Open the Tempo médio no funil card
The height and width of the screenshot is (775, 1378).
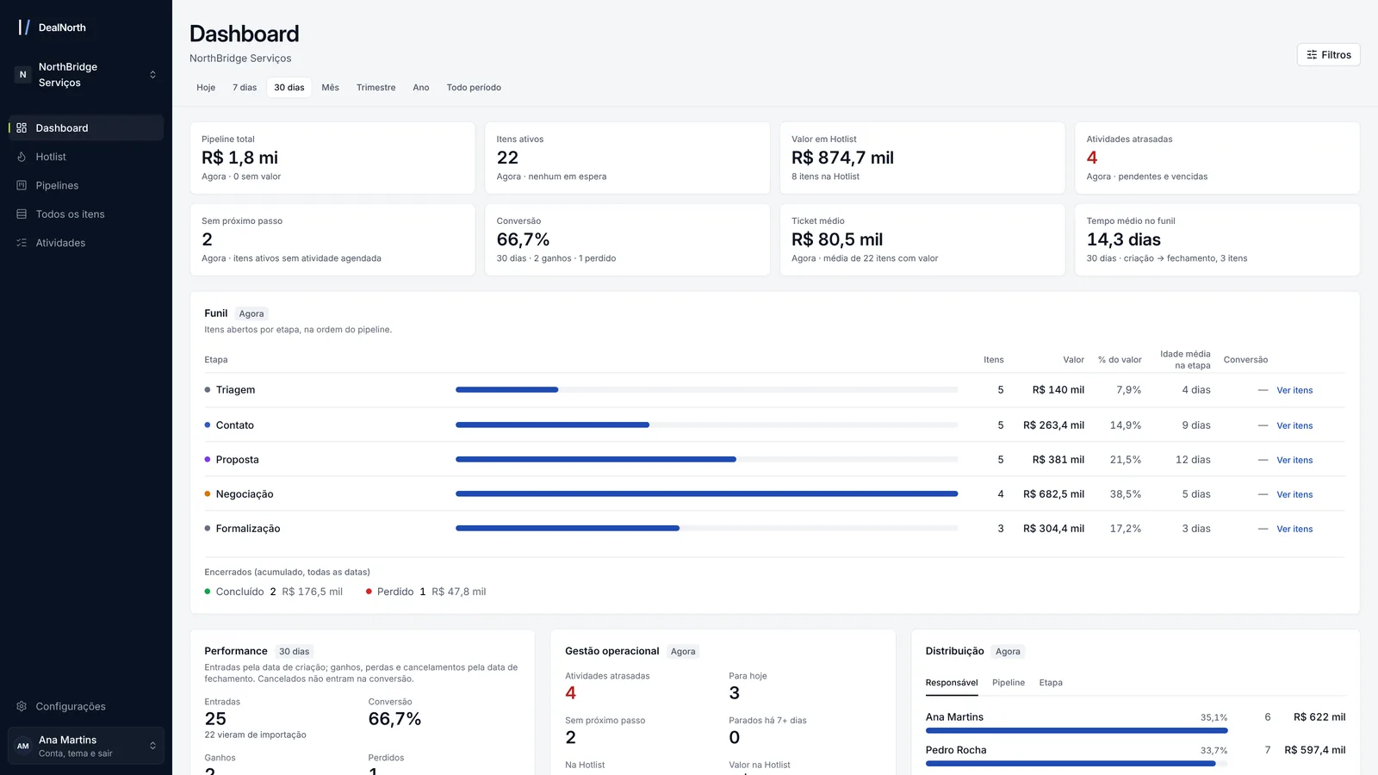coord(1217,239)
